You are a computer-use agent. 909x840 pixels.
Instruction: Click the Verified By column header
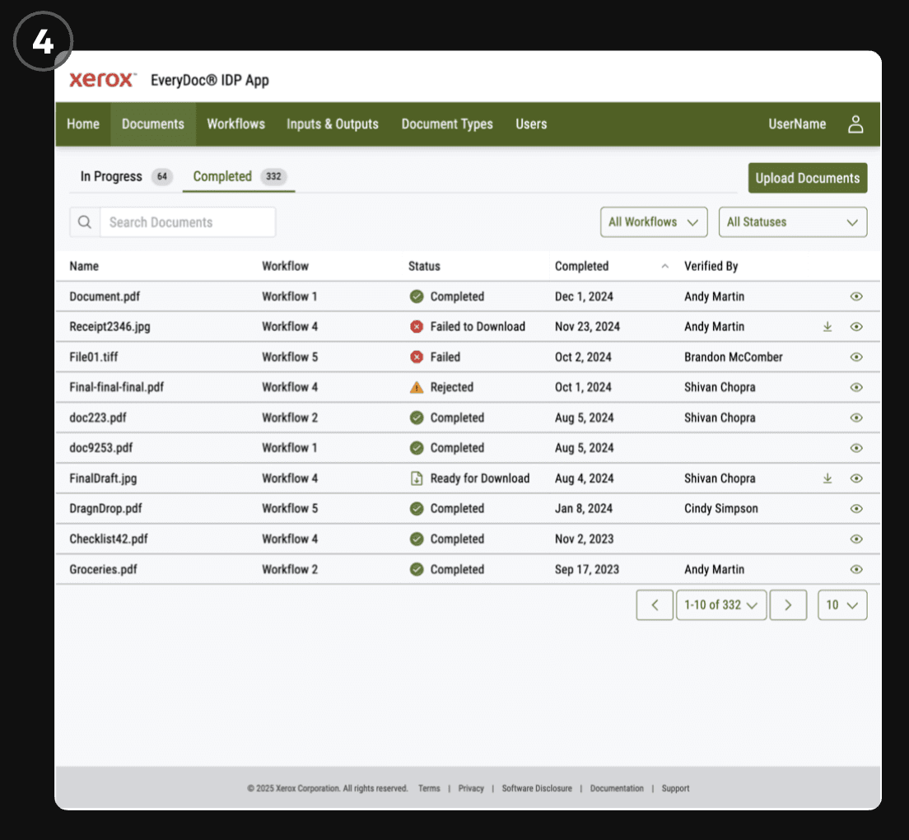pos(711,266)
